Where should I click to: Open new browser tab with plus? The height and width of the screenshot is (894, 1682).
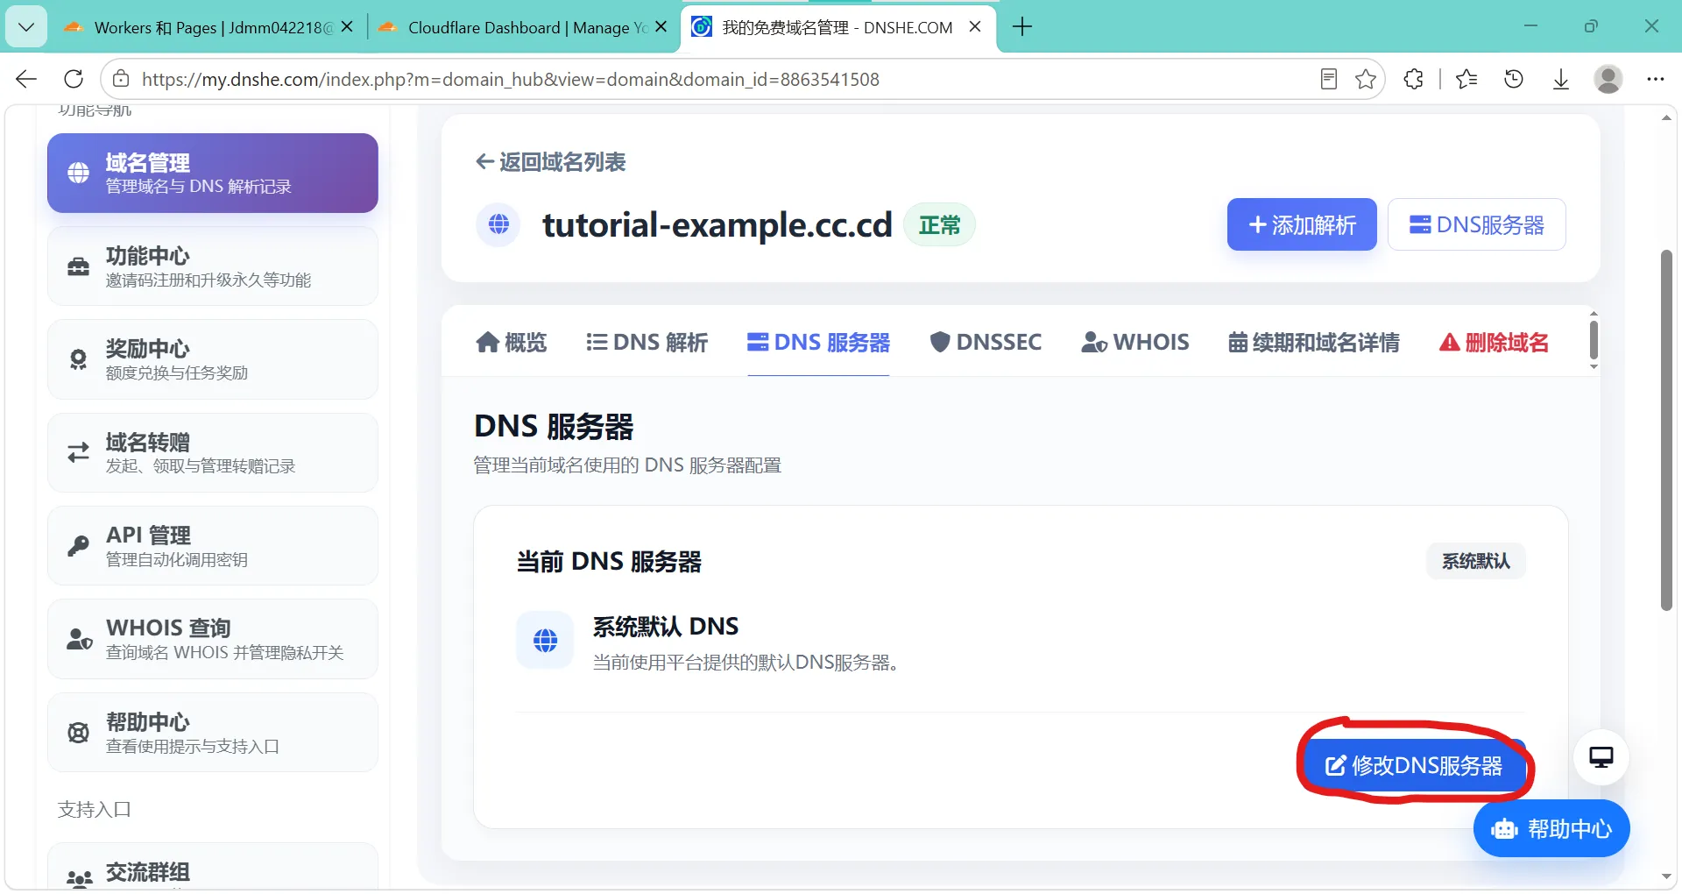[x=1021, y=27]
